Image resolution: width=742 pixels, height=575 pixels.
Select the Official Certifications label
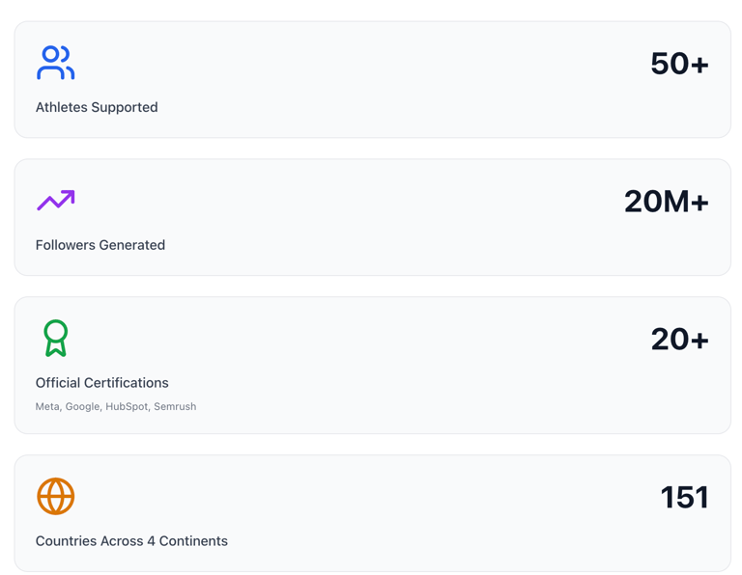point(102,383)
